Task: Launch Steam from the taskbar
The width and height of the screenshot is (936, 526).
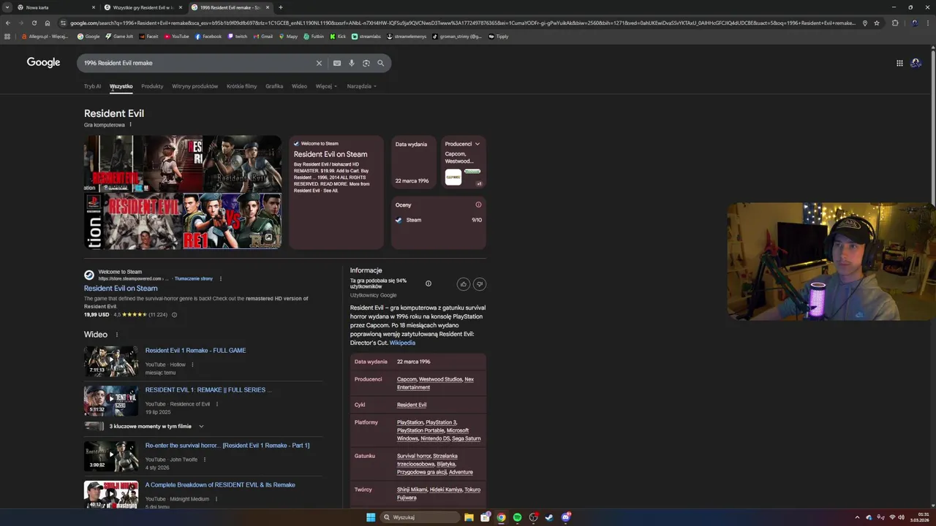Action: point(549,517)
